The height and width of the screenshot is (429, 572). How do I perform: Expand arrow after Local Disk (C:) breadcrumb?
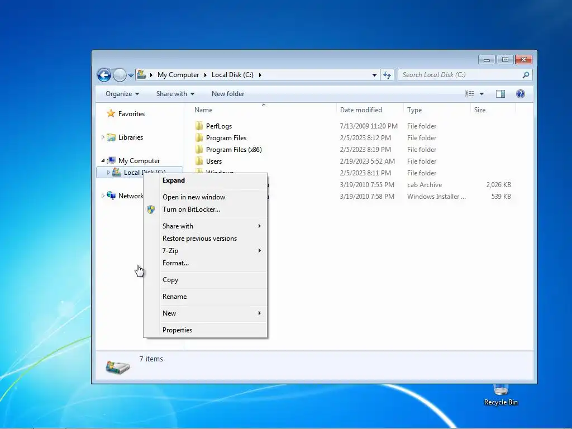pos(260,75)
